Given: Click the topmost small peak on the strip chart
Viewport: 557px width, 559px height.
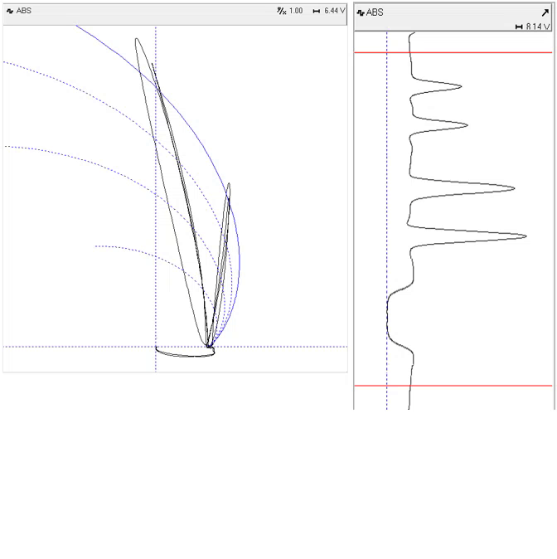Looking at the screenshot, I should (460, 86).
